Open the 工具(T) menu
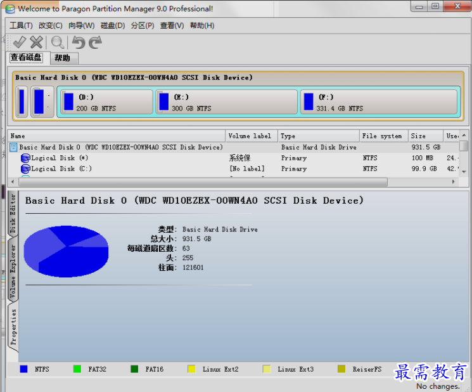472x392 pixels. (21, 25)
